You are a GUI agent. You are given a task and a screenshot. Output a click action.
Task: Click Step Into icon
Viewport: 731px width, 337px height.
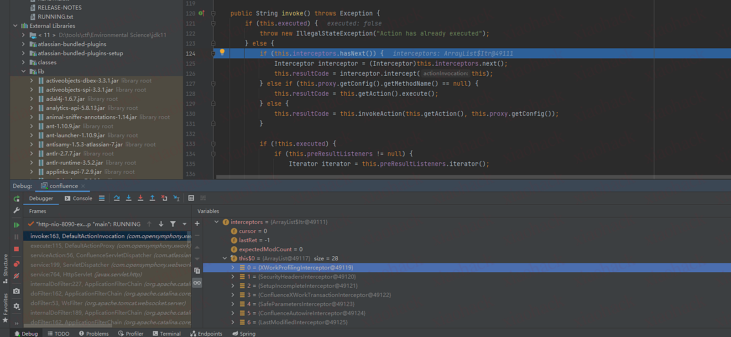coord(129,198)
